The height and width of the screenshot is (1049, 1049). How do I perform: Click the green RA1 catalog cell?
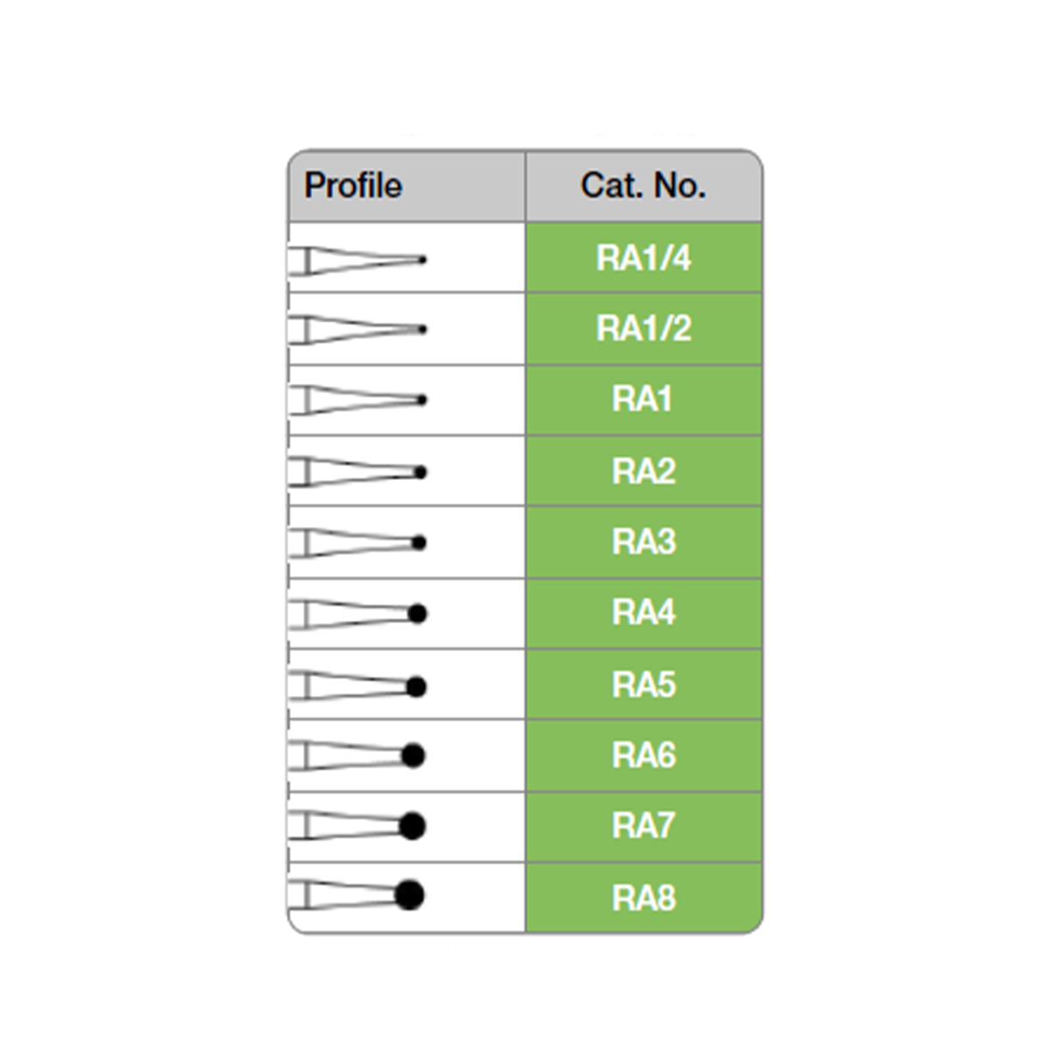point(643,400)
